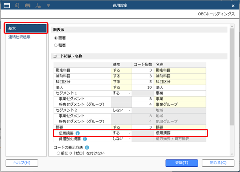240x172 pixels.
Task: Click the printer icon in toolbar
Action: 28,6
